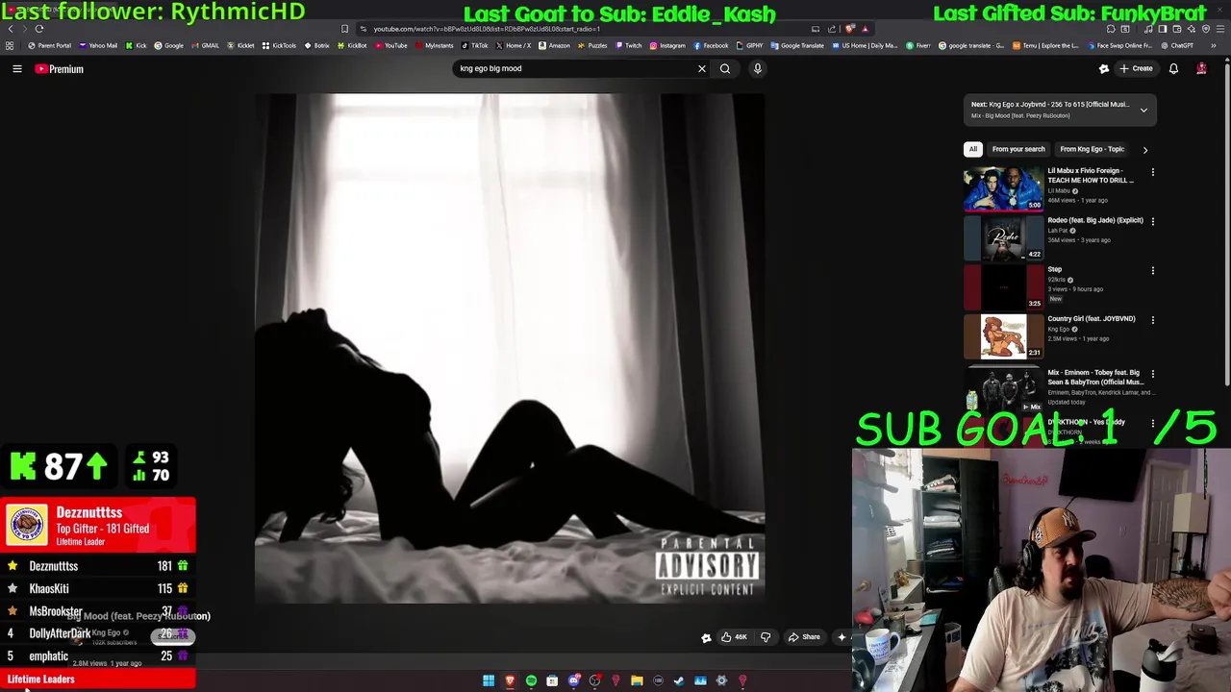Open options menu for Eminem mix
The width and height of the screenshot is (1231, 692).
1153,373
